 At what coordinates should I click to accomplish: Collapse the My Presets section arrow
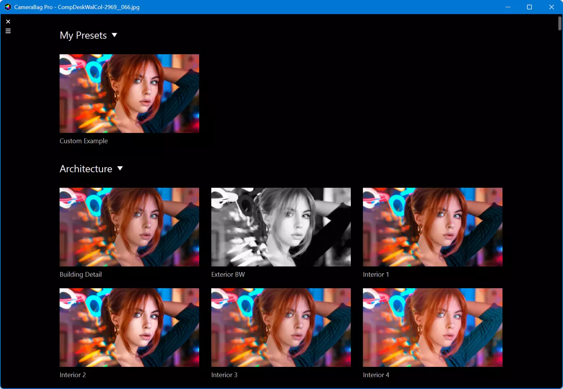114,35
